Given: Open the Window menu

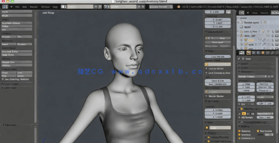Looking at the screenshot, I should [45, 7].
